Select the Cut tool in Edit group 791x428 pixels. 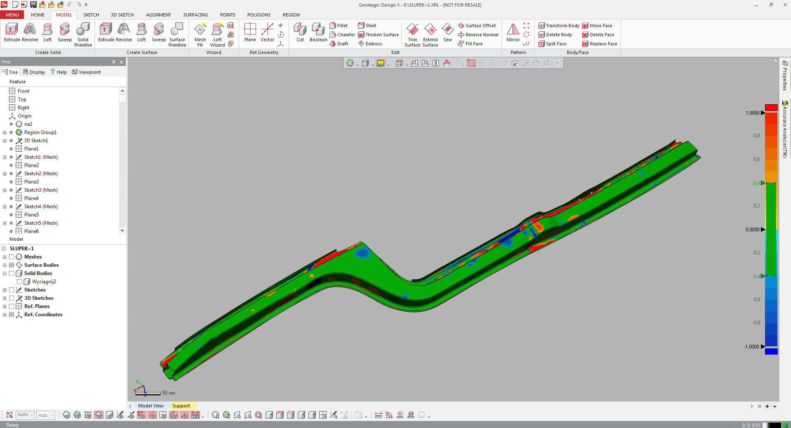pos(300,33)
